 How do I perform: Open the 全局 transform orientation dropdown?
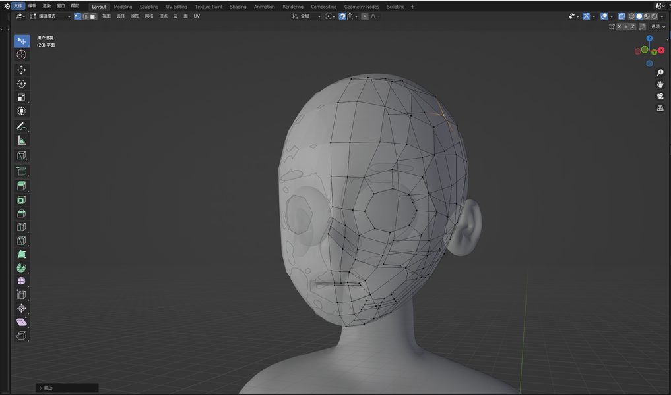tap(305, 16)
